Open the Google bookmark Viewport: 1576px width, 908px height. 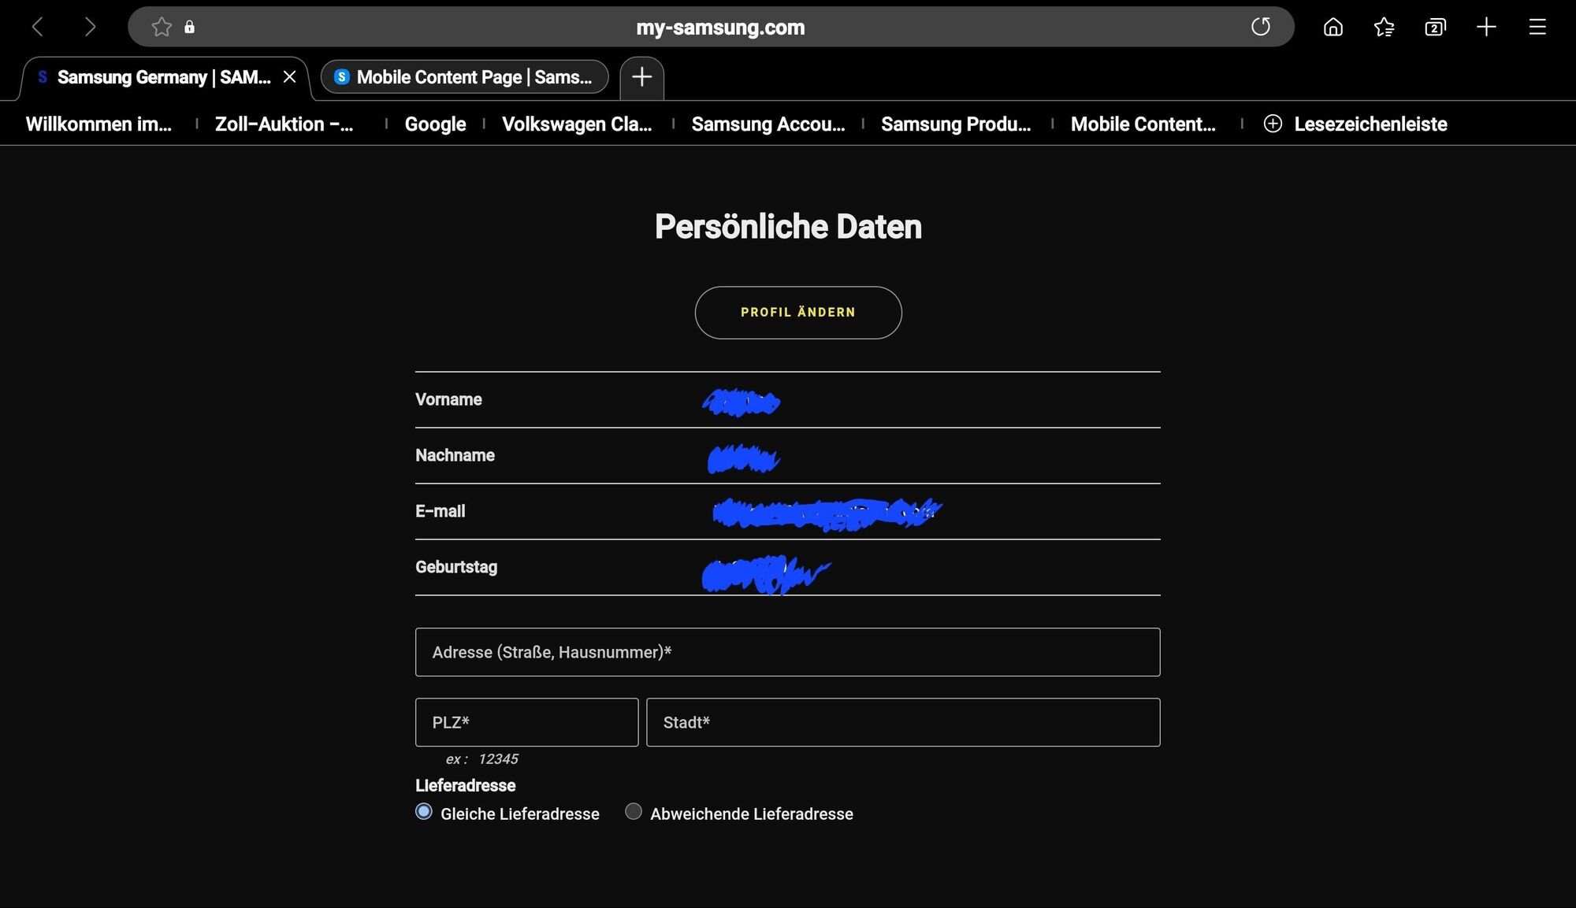click(435, 124)
